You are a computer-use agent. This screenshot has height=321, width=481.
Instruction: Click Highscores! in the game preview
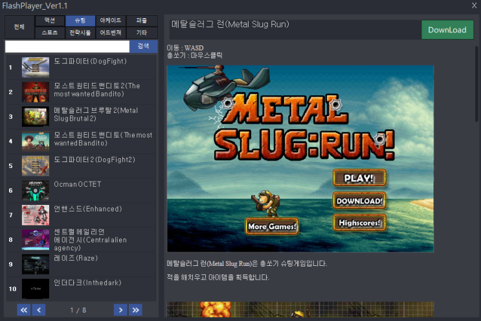359,222
